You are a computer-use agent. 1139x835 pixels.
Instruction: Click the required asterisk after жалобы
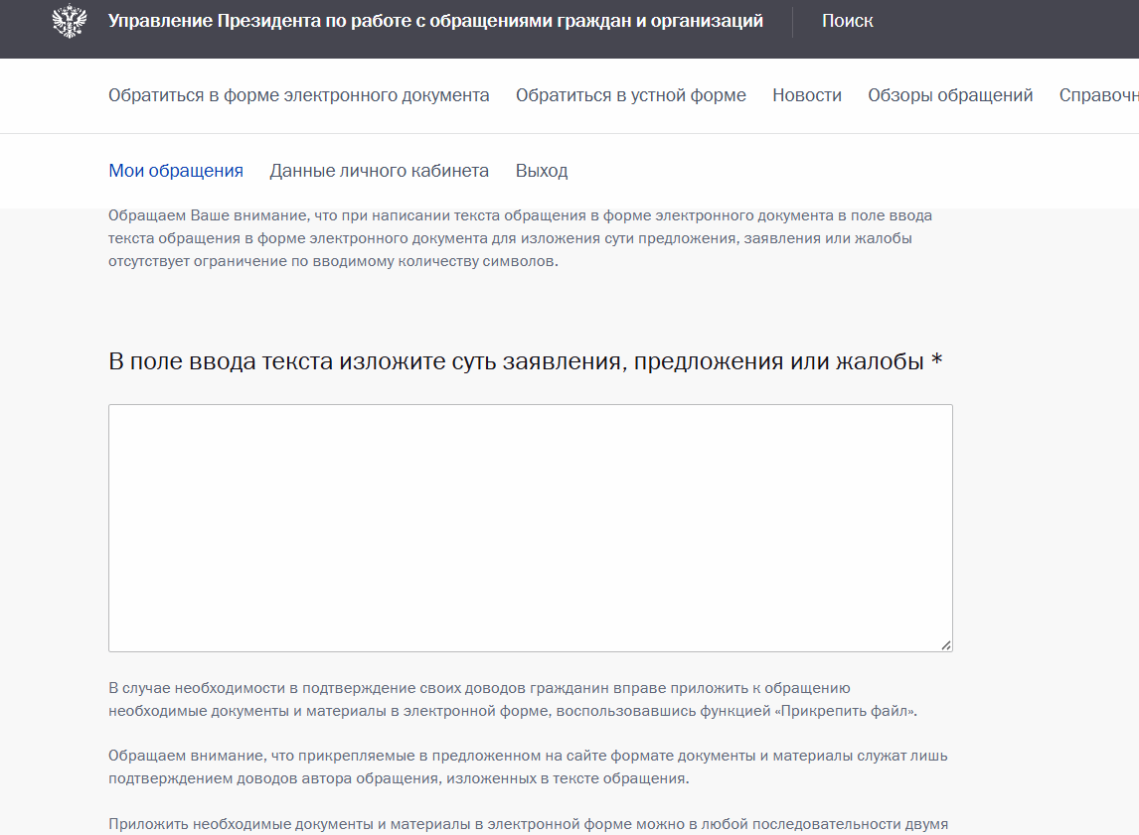(x=936, y=361)
